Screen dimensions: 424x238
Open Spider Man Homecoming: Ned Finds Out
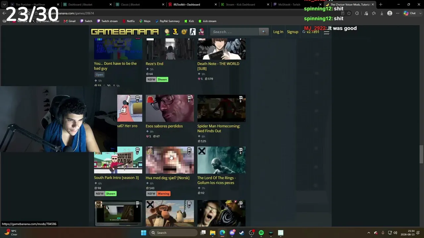pos(219,129)
